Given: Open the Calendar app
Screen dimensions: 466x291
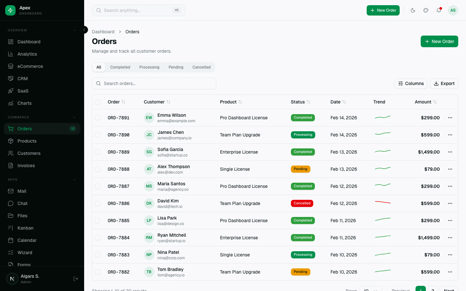Looking at the screenshot, I should click(27, 240).
